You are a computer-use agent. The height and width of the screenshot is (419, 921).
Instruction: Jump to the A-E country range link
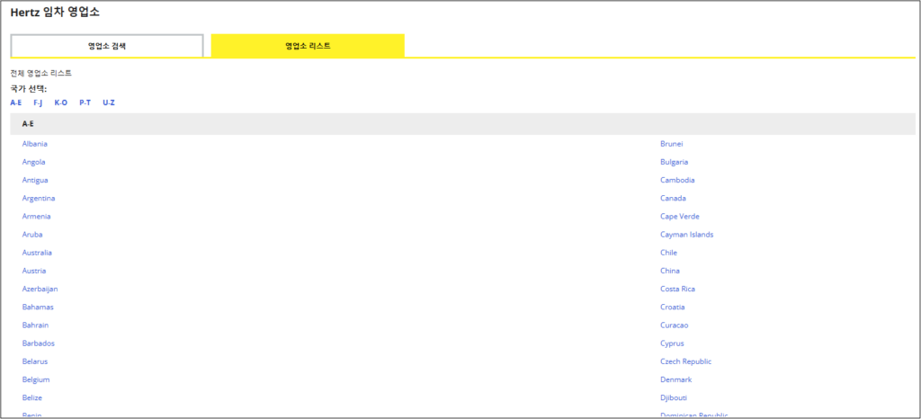coord(16,103)
